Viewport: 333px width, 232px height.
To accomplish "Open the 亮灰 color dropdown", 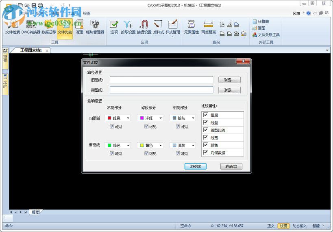I will [x=183, y=145].
